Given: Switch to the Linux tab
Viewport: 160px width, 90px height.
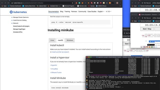Looking at the screenshot, I should [x=52, y=40].
